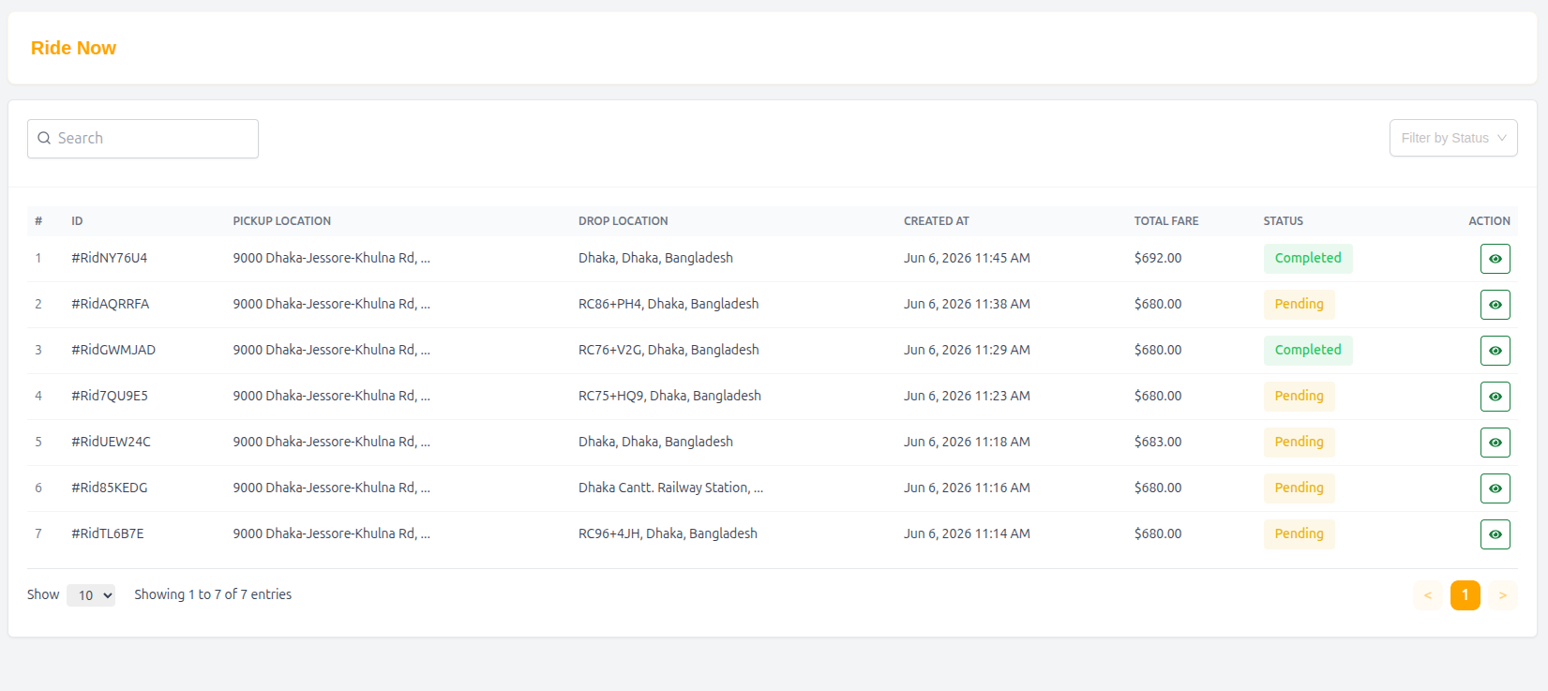1548x691 pixels.
Task: Select ride ID #Rid85KEDG
Action: pyautogui.click(x=110, y=488)
